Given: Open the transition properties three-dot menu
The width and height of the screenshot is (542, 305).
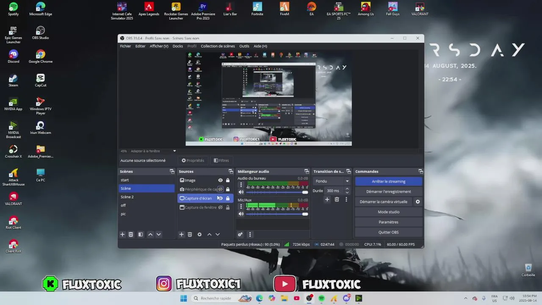Looking at the screenshot, I should coord(346,199).
